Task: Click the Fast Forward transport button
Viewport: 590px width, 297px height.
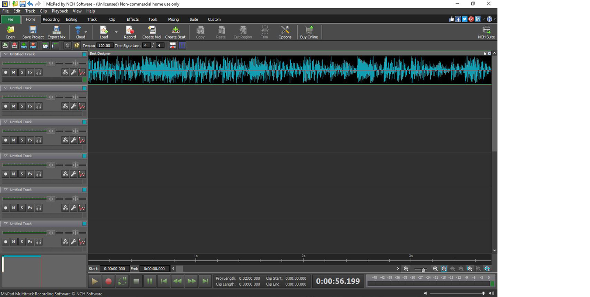Action: 191,281
